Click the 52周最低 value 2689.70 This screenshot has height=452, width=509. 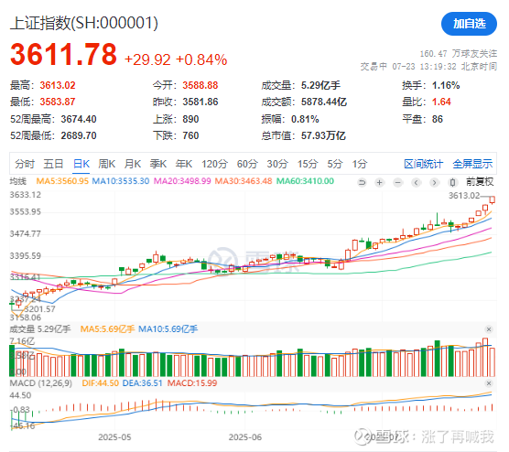click(x=79, y=135)
